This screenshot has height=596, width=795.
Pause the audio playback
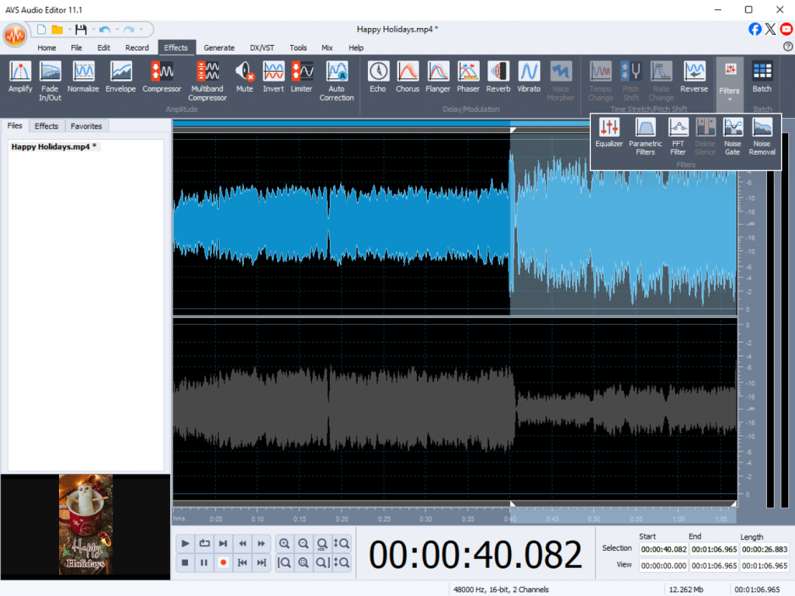click(204, 563)
